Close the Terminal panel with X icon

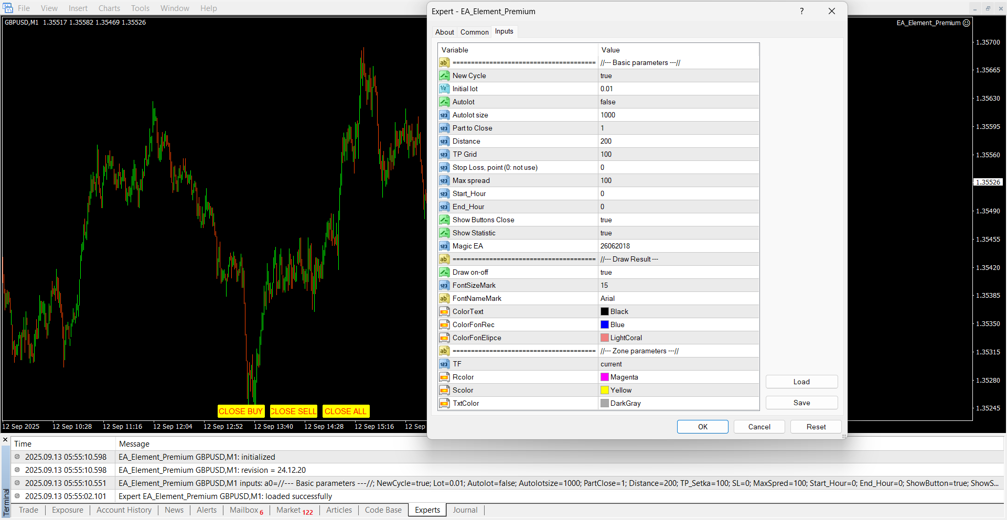click(5, 440)
